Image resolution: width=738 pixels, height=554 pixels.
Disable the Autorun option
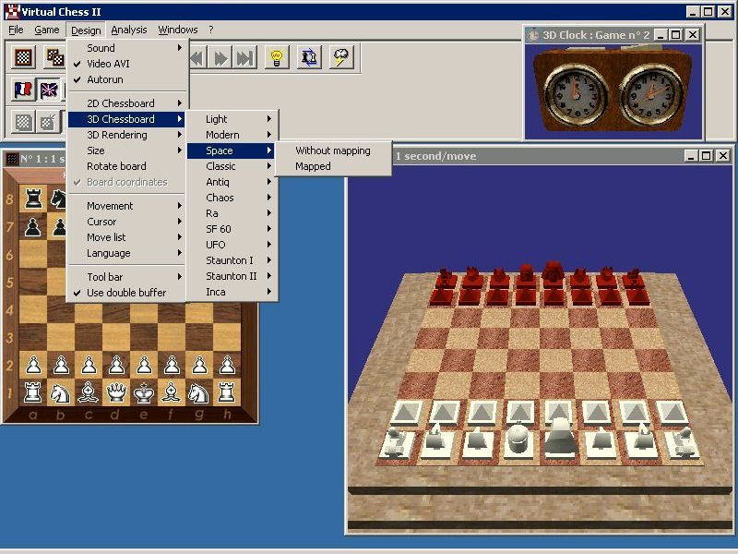[x=104, y=79]
